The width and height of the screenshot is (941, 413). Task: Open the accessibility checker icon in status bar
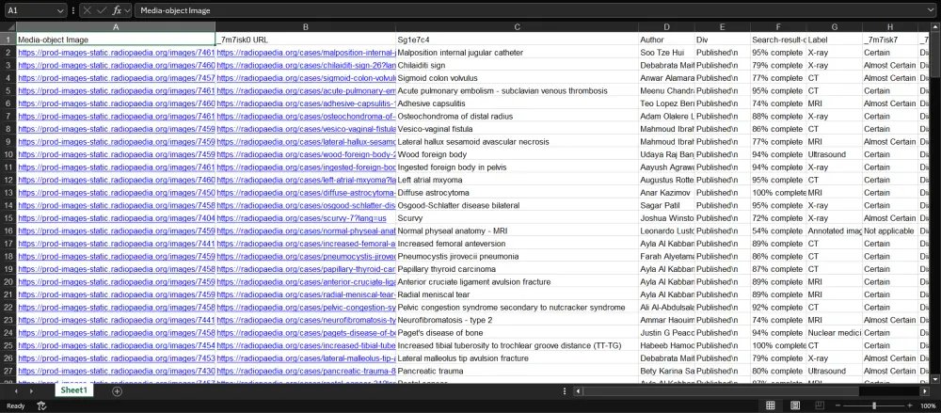(41, 405)
